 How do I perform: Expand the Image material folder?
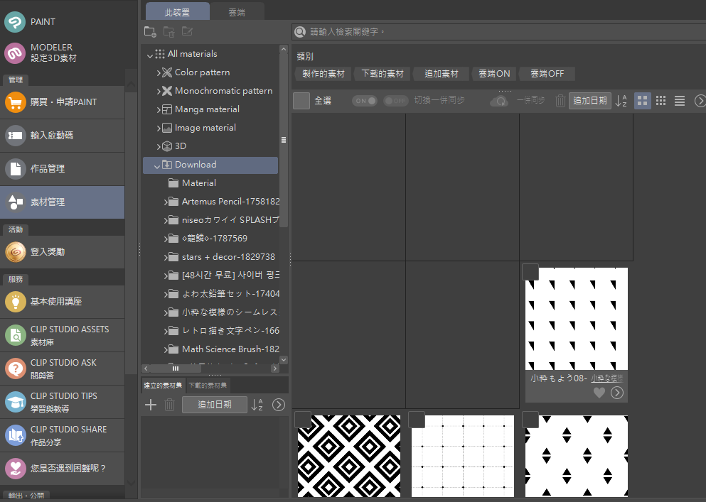pyautogui.click(x=159, y=129)
